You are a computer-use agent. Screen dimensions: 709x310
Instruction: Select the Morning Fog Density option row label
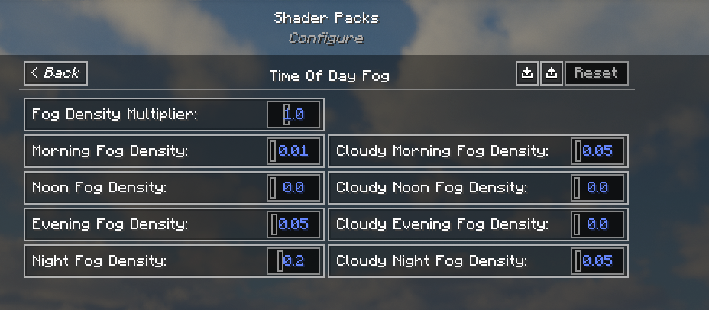click(110, 151)
